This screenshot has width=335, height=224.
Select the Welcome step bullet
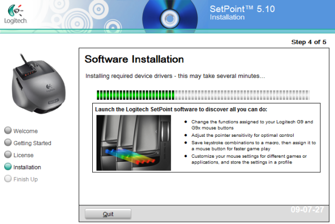click(8, 131)
